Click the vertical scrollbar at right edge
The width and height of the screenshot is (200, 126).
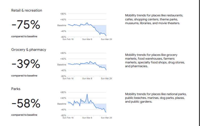199,63
